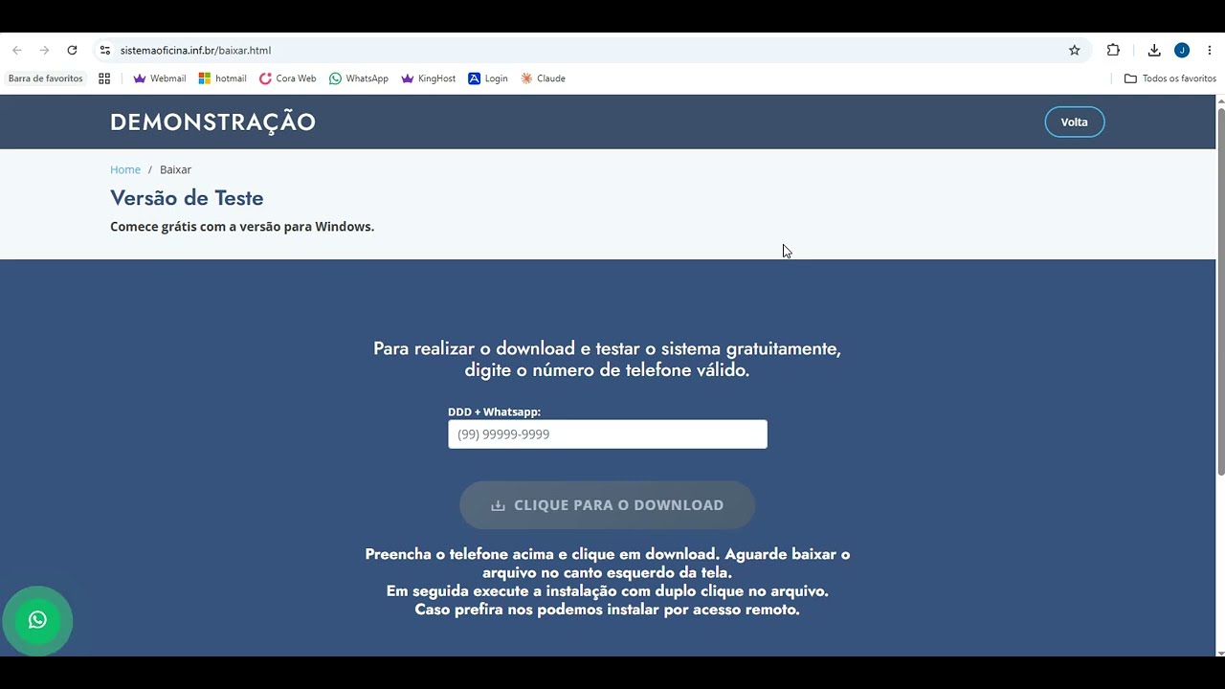The height and width of the screenshot is (689, 1225).
Task: Click the scrollbar up arrow
Action: (x=1220, y=100)
